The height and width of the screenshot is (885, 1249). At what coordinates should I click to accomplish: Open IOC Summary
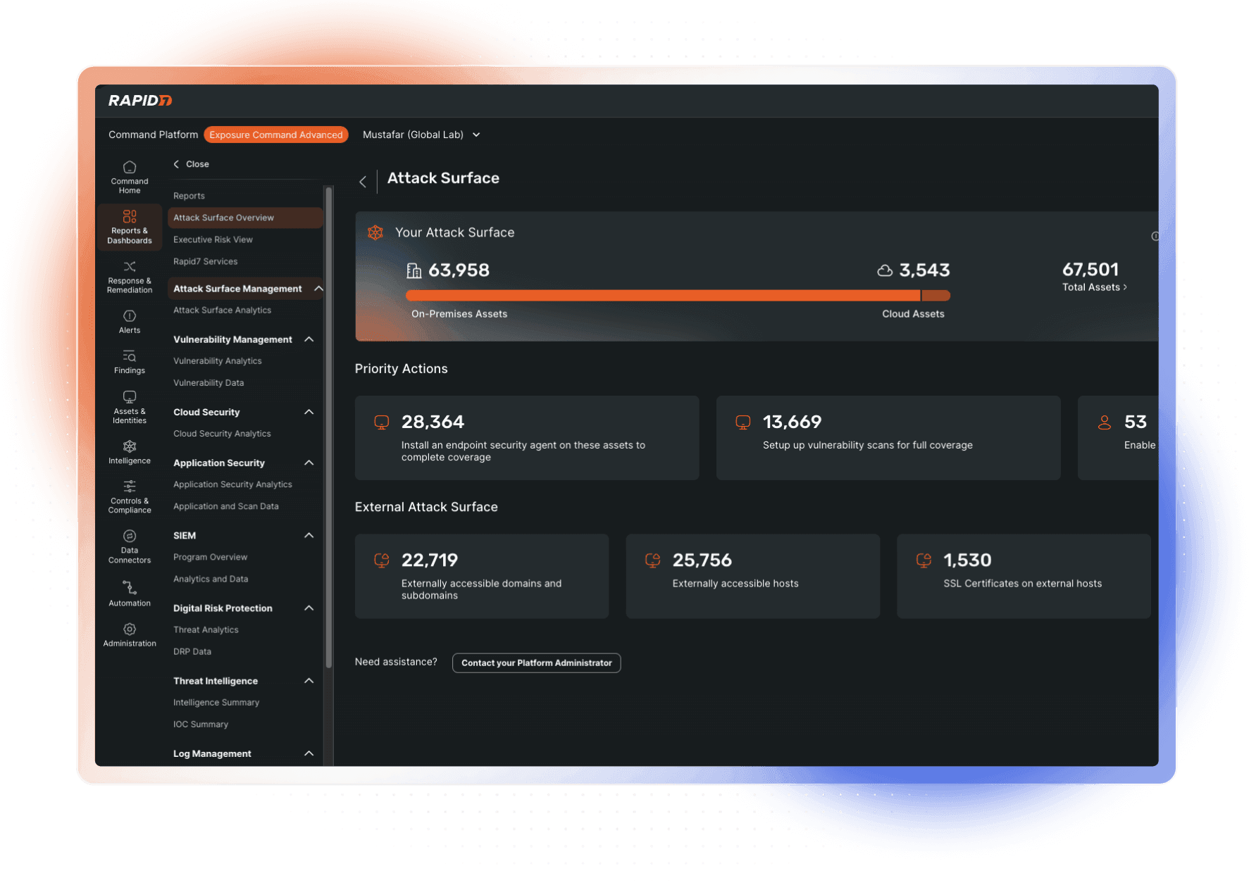(x=201, y=724)
